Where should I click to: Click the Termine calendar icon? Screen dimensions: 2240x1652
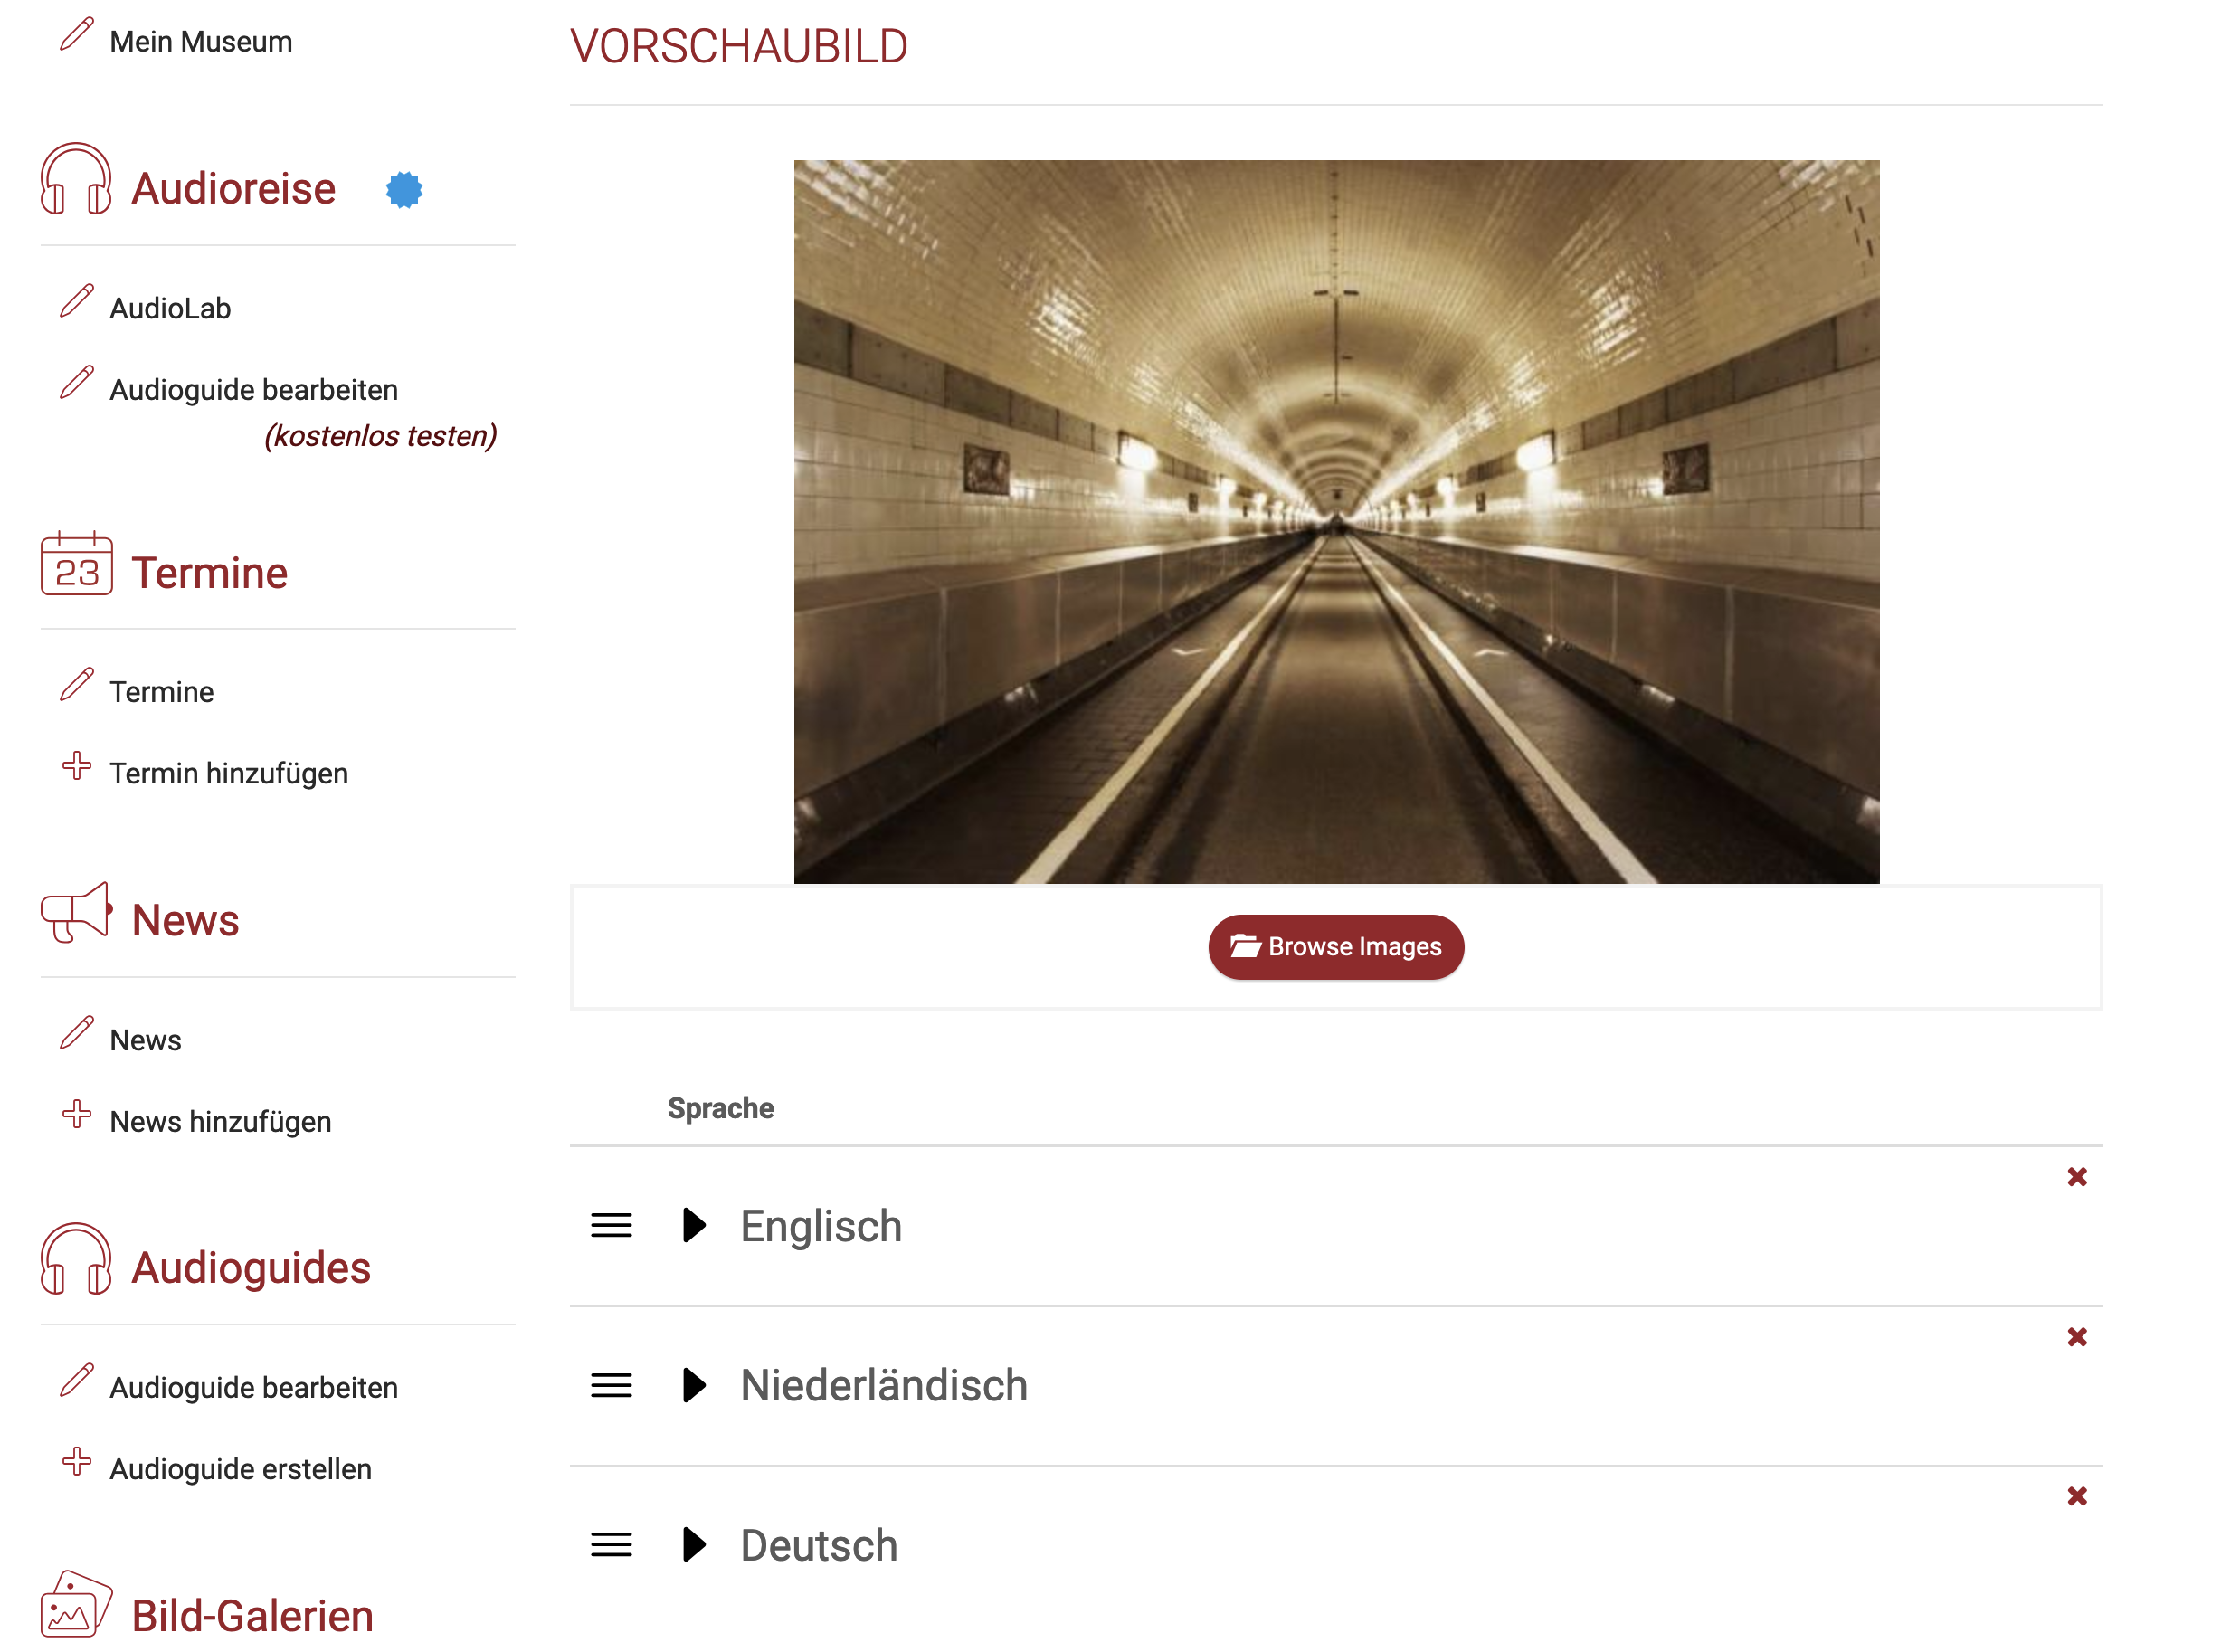(x=77, y=565)
